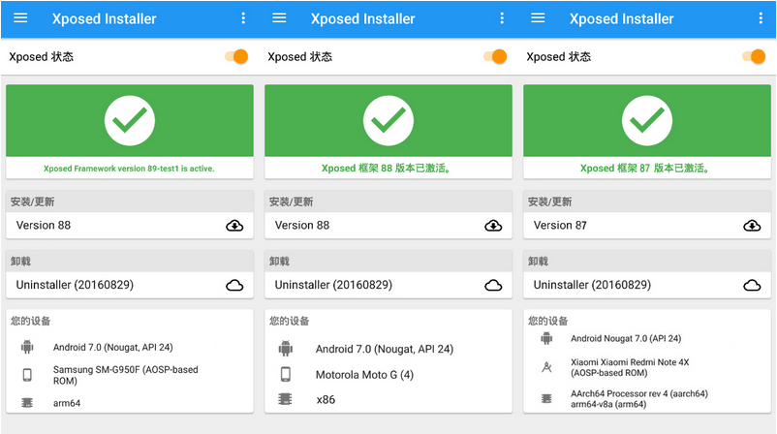Click the cloud download icon on Samsung screen

(234, 226)
